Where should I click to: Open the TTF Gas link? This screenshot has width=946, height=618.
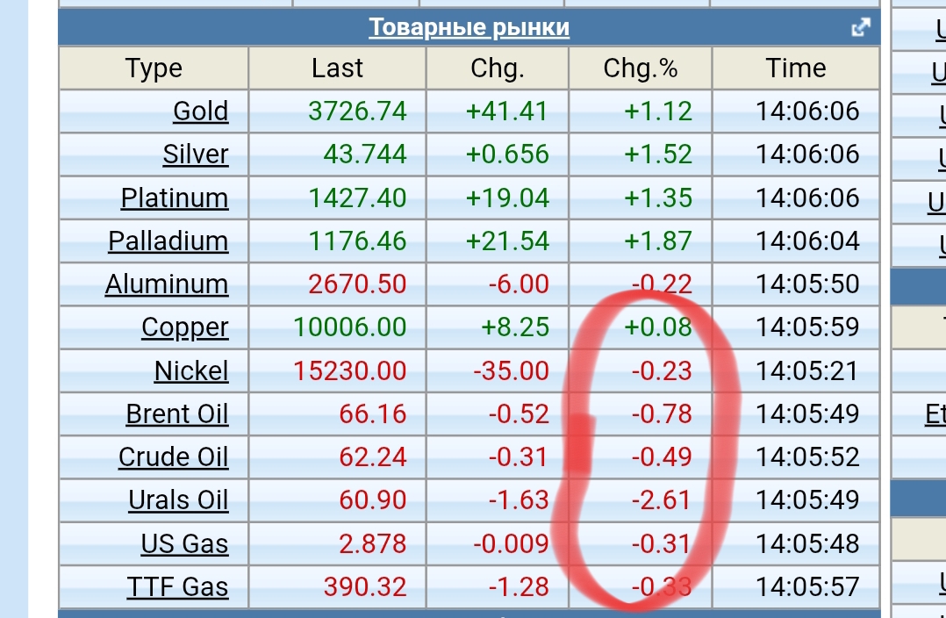point(177,586)
